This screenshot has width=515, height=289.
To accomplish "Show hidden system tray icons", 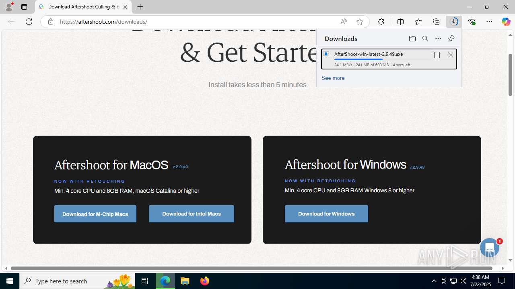I will point(434,281).
